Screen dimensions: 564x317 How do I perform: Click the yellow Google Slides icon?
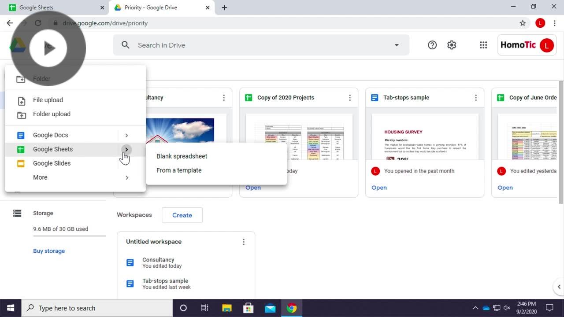click(x=21, y=163)
